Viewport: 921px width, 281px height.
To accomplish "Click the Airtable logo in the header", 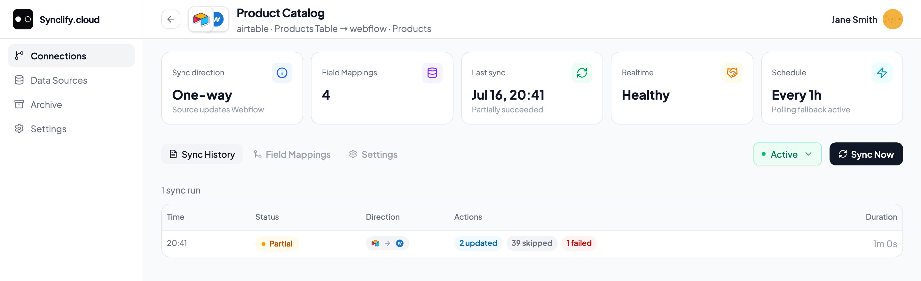I will (201, 19).
